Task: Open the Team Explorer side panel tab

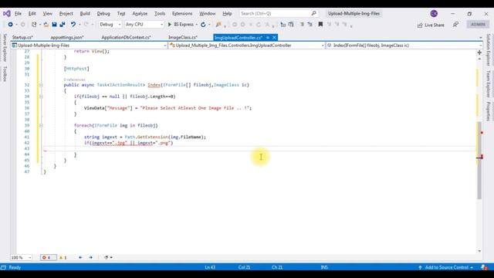Action: [x=489, y=84]
